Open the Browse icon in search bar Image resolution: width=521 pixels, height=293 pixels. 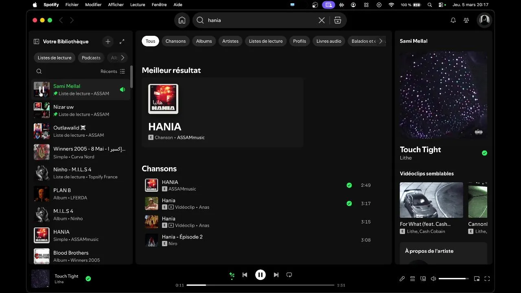point(337,20)
